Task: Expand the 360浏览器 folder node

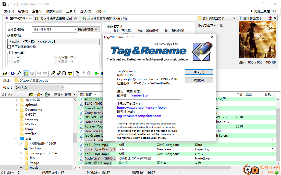Action: point(17,100)
